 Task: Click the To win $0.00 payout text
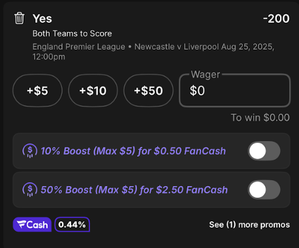pos(260,117)
